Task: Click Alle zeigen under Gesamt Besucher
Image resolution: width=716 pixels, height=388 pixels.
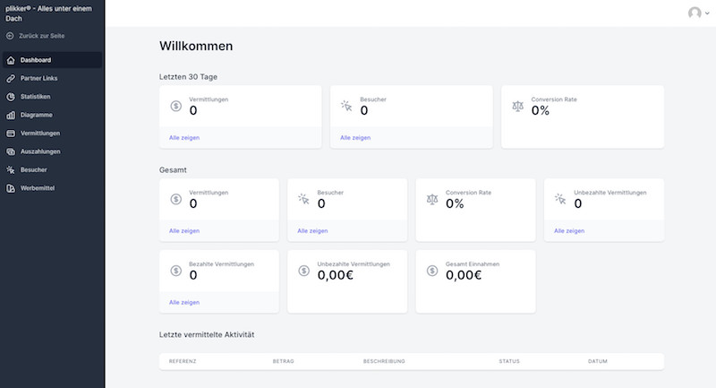Action: [x=312, y=231]
